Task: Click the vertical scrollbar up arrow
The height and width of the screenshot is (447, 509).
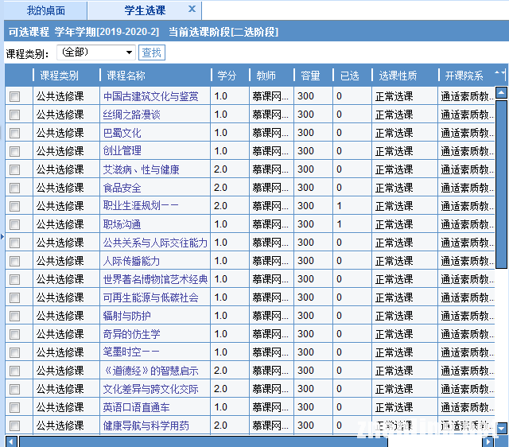Action: (501, 93)
